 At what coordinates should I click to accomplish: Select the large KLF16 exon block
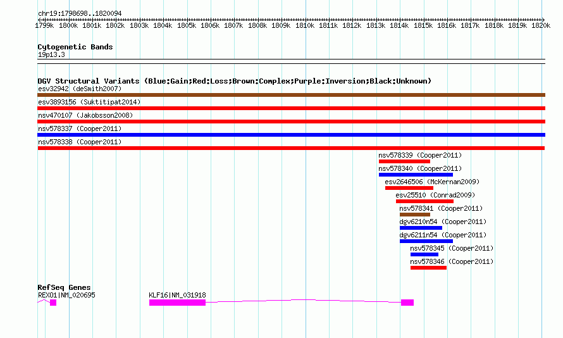tap(177, 303)
